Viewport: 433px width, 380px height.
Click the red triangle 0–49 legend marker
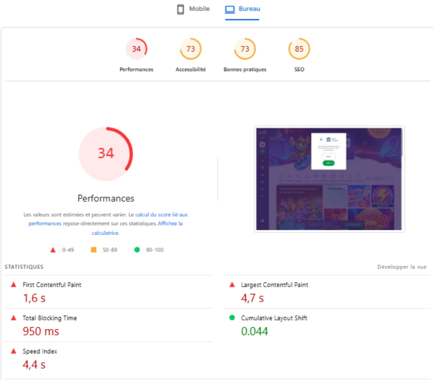53,250
